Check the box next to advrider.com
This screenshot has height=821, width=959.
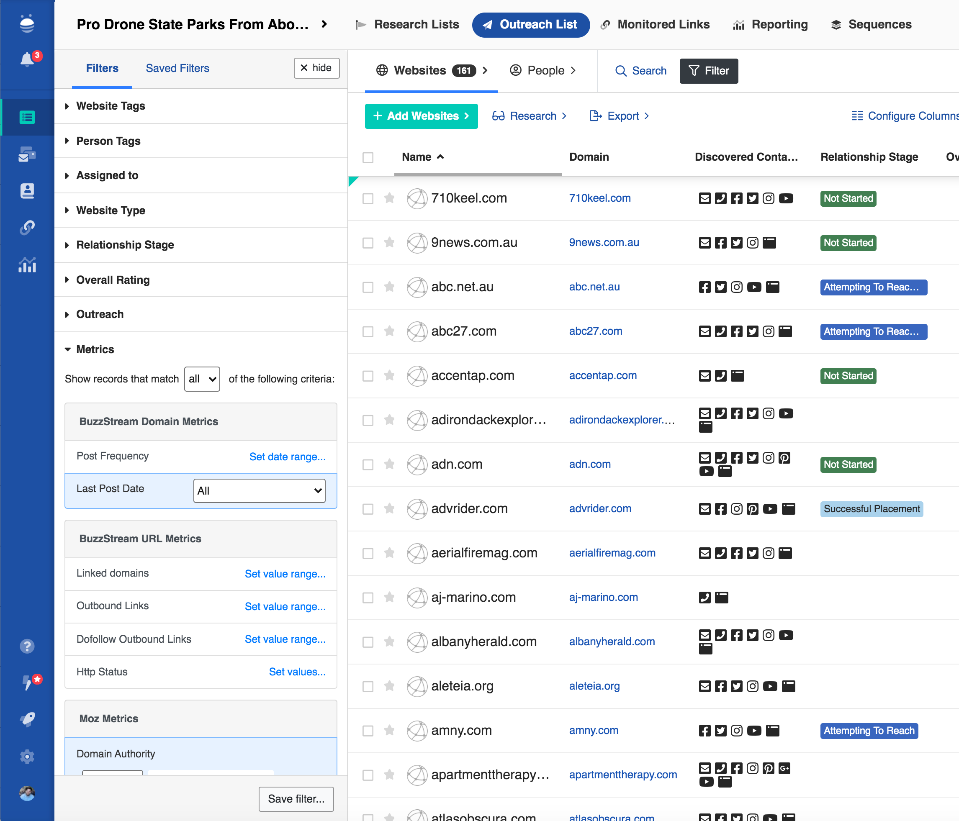pos(368,509)
